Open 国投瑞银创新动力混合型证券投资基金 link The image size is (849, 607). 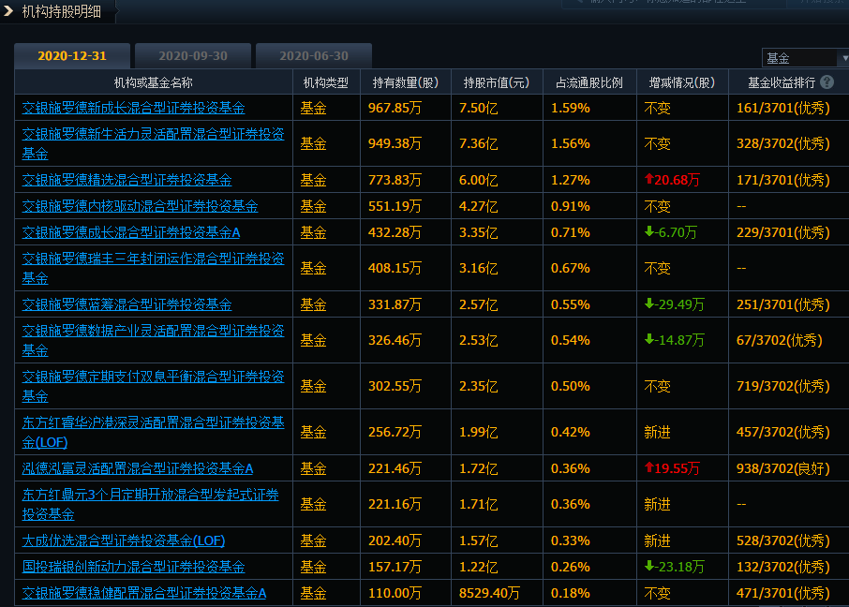tap(133, 567)
